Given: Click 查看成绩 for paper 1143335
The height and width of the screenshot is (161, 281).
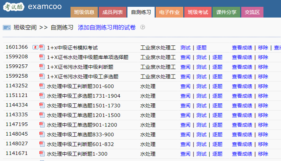Looking at the screenshot, I should tap(242, 115).
